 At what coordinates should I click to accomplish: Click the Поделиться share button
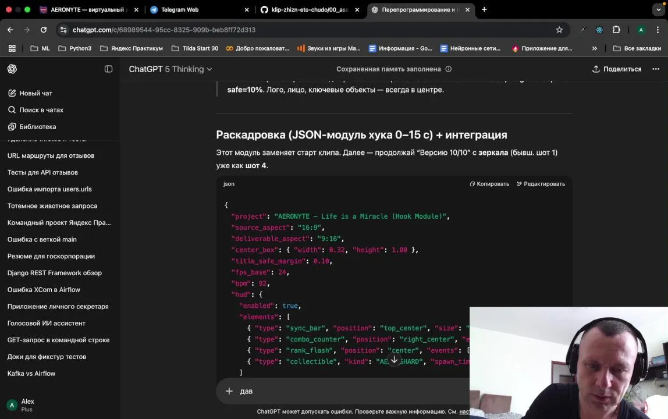pos(616,69)
